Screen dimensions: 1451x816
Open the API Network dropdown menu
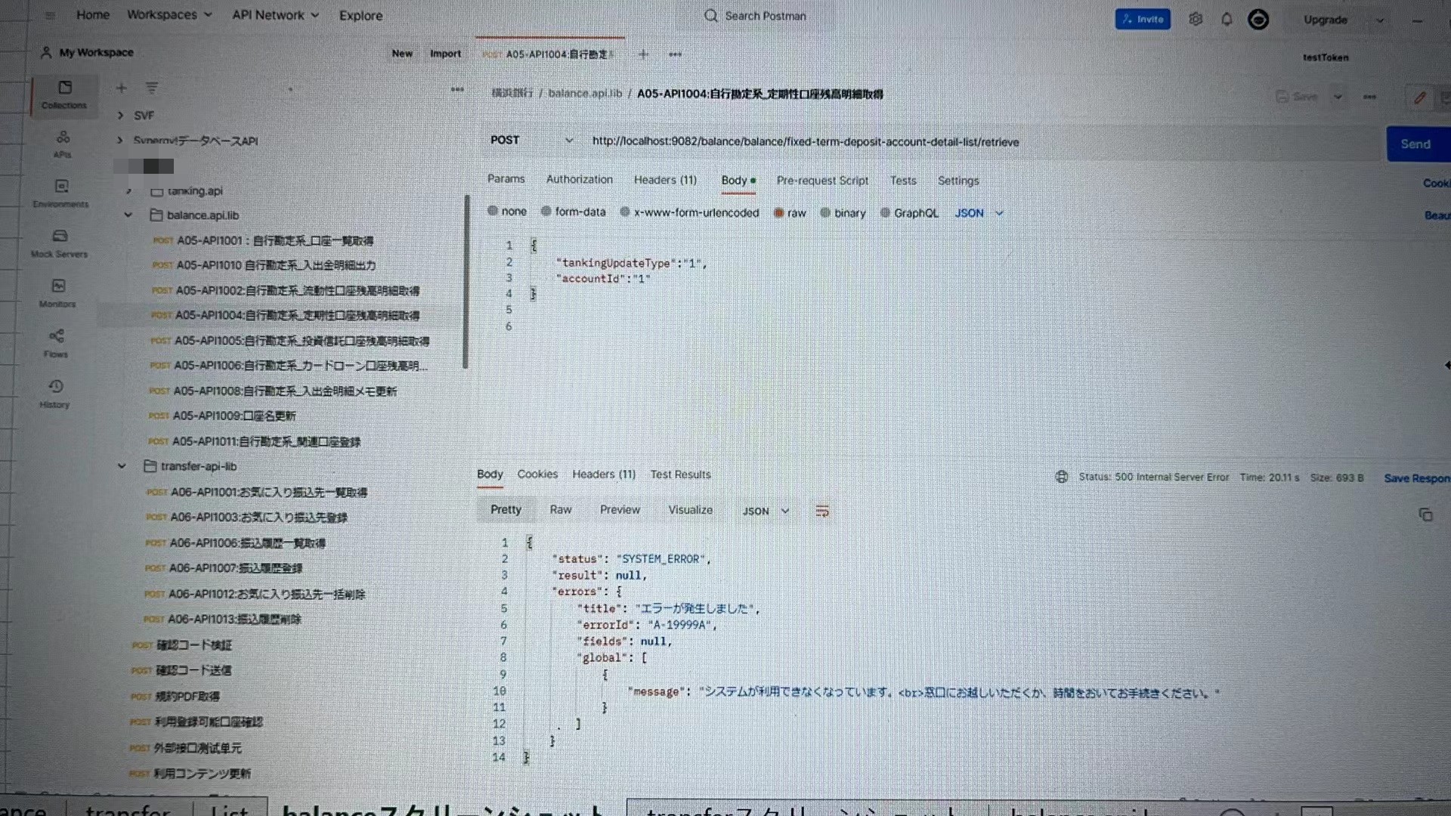point(275,14)
